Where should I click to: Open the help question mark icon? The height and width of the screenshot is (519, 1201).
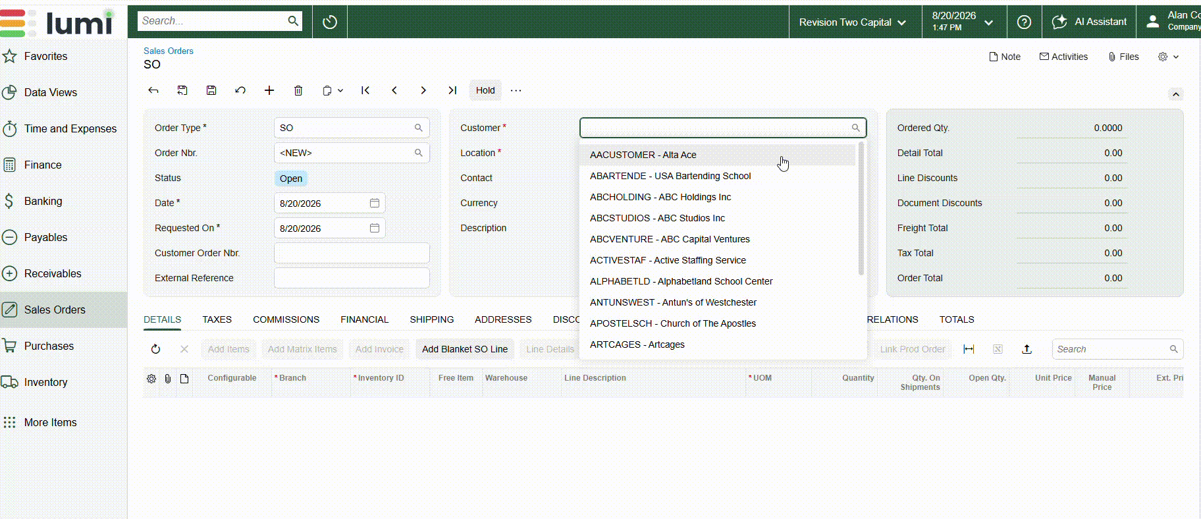(x=1024, y=22)
